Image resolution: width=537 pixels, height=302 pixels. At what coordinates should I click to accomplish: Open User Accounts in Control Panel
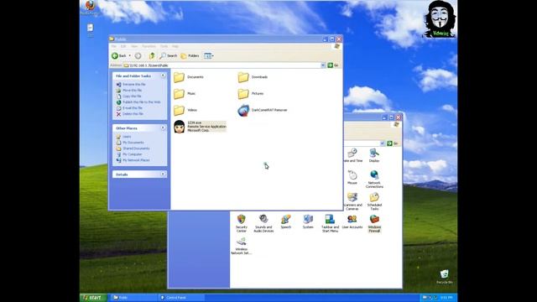352,221
